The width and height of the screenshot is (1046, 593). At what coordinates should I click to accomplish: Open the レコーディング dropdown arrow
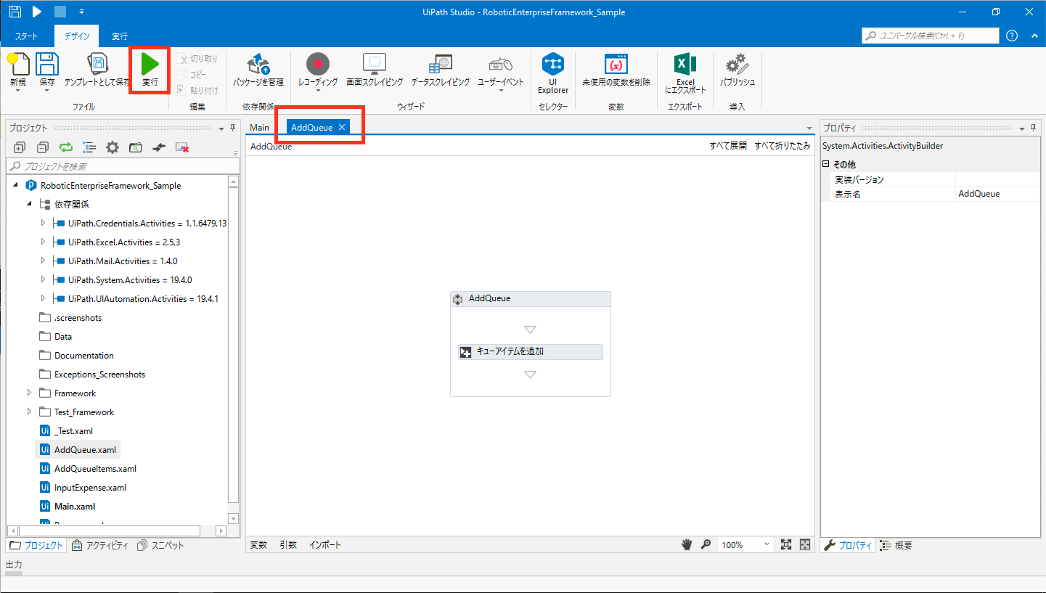pyautogui.click(x=318, y=91)
